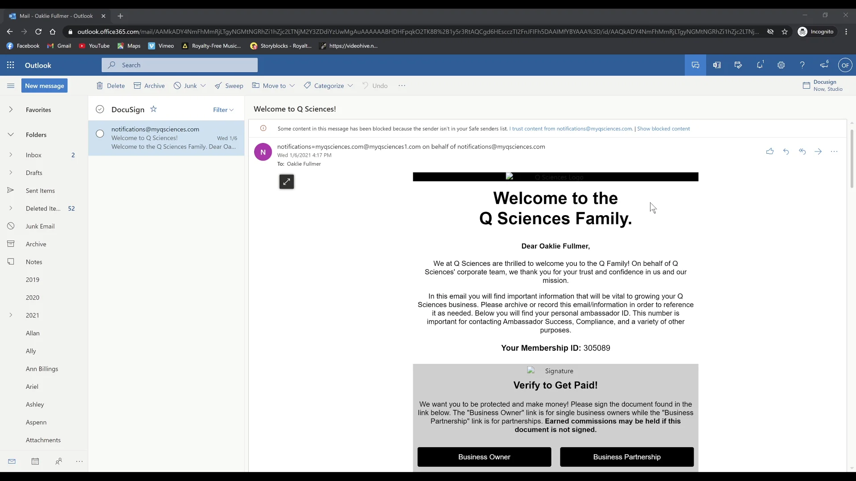The width and height of the screenshot is (856, 481).
Task: Expand email to full view
Action: (x=287, y=182)
